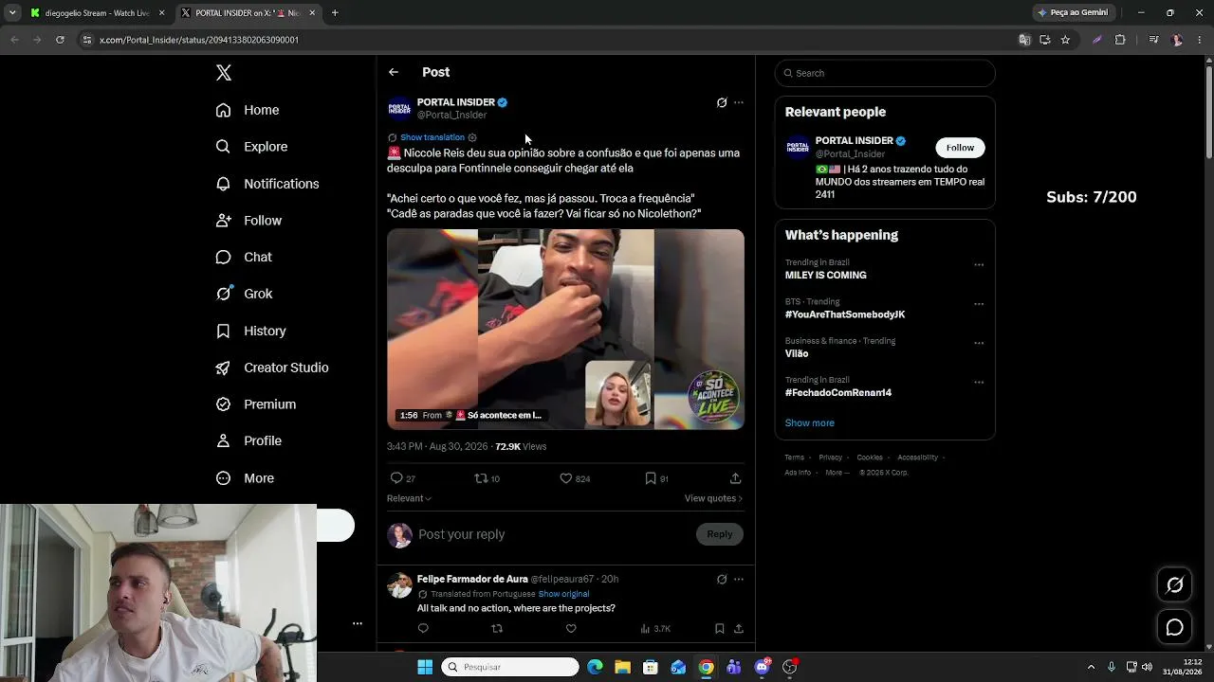1214x682 pixels.
Task: Bookmark this page with the star icon
Action: (1065, 40)
